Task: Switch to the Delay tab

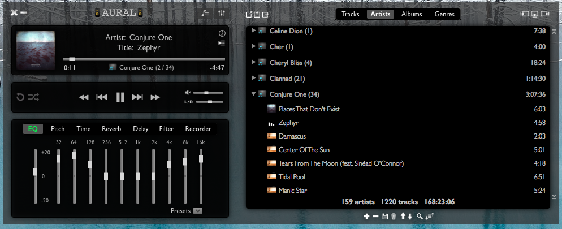Action: pos(140,129)
